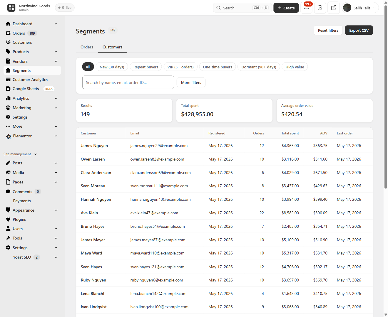Toggle the One-time buyers filter
The image size is (388, 317).
[218, 67]
